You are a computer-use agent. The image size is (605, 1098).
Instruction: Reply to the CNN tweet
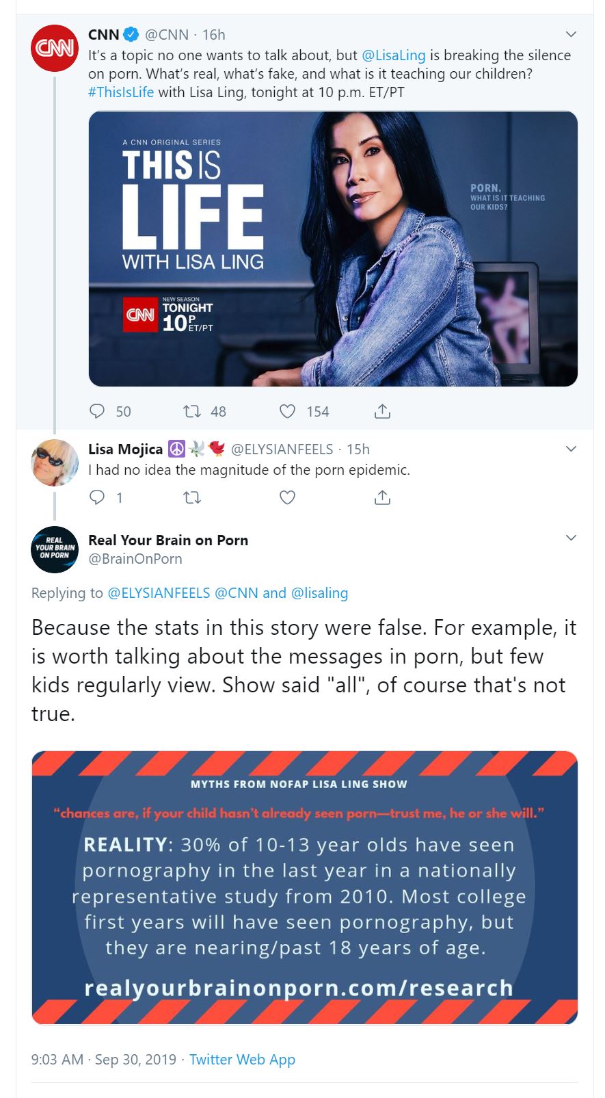coord(98,411)
